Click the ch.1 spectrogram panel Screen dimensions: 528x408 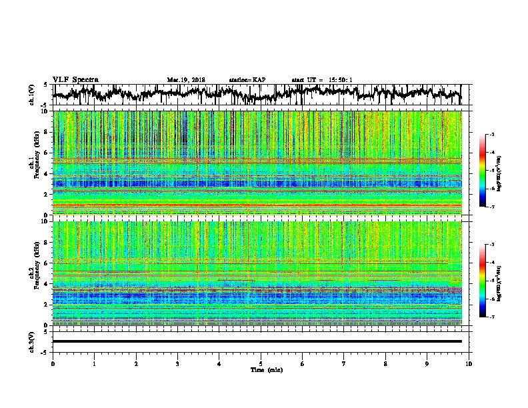(257, 163)
